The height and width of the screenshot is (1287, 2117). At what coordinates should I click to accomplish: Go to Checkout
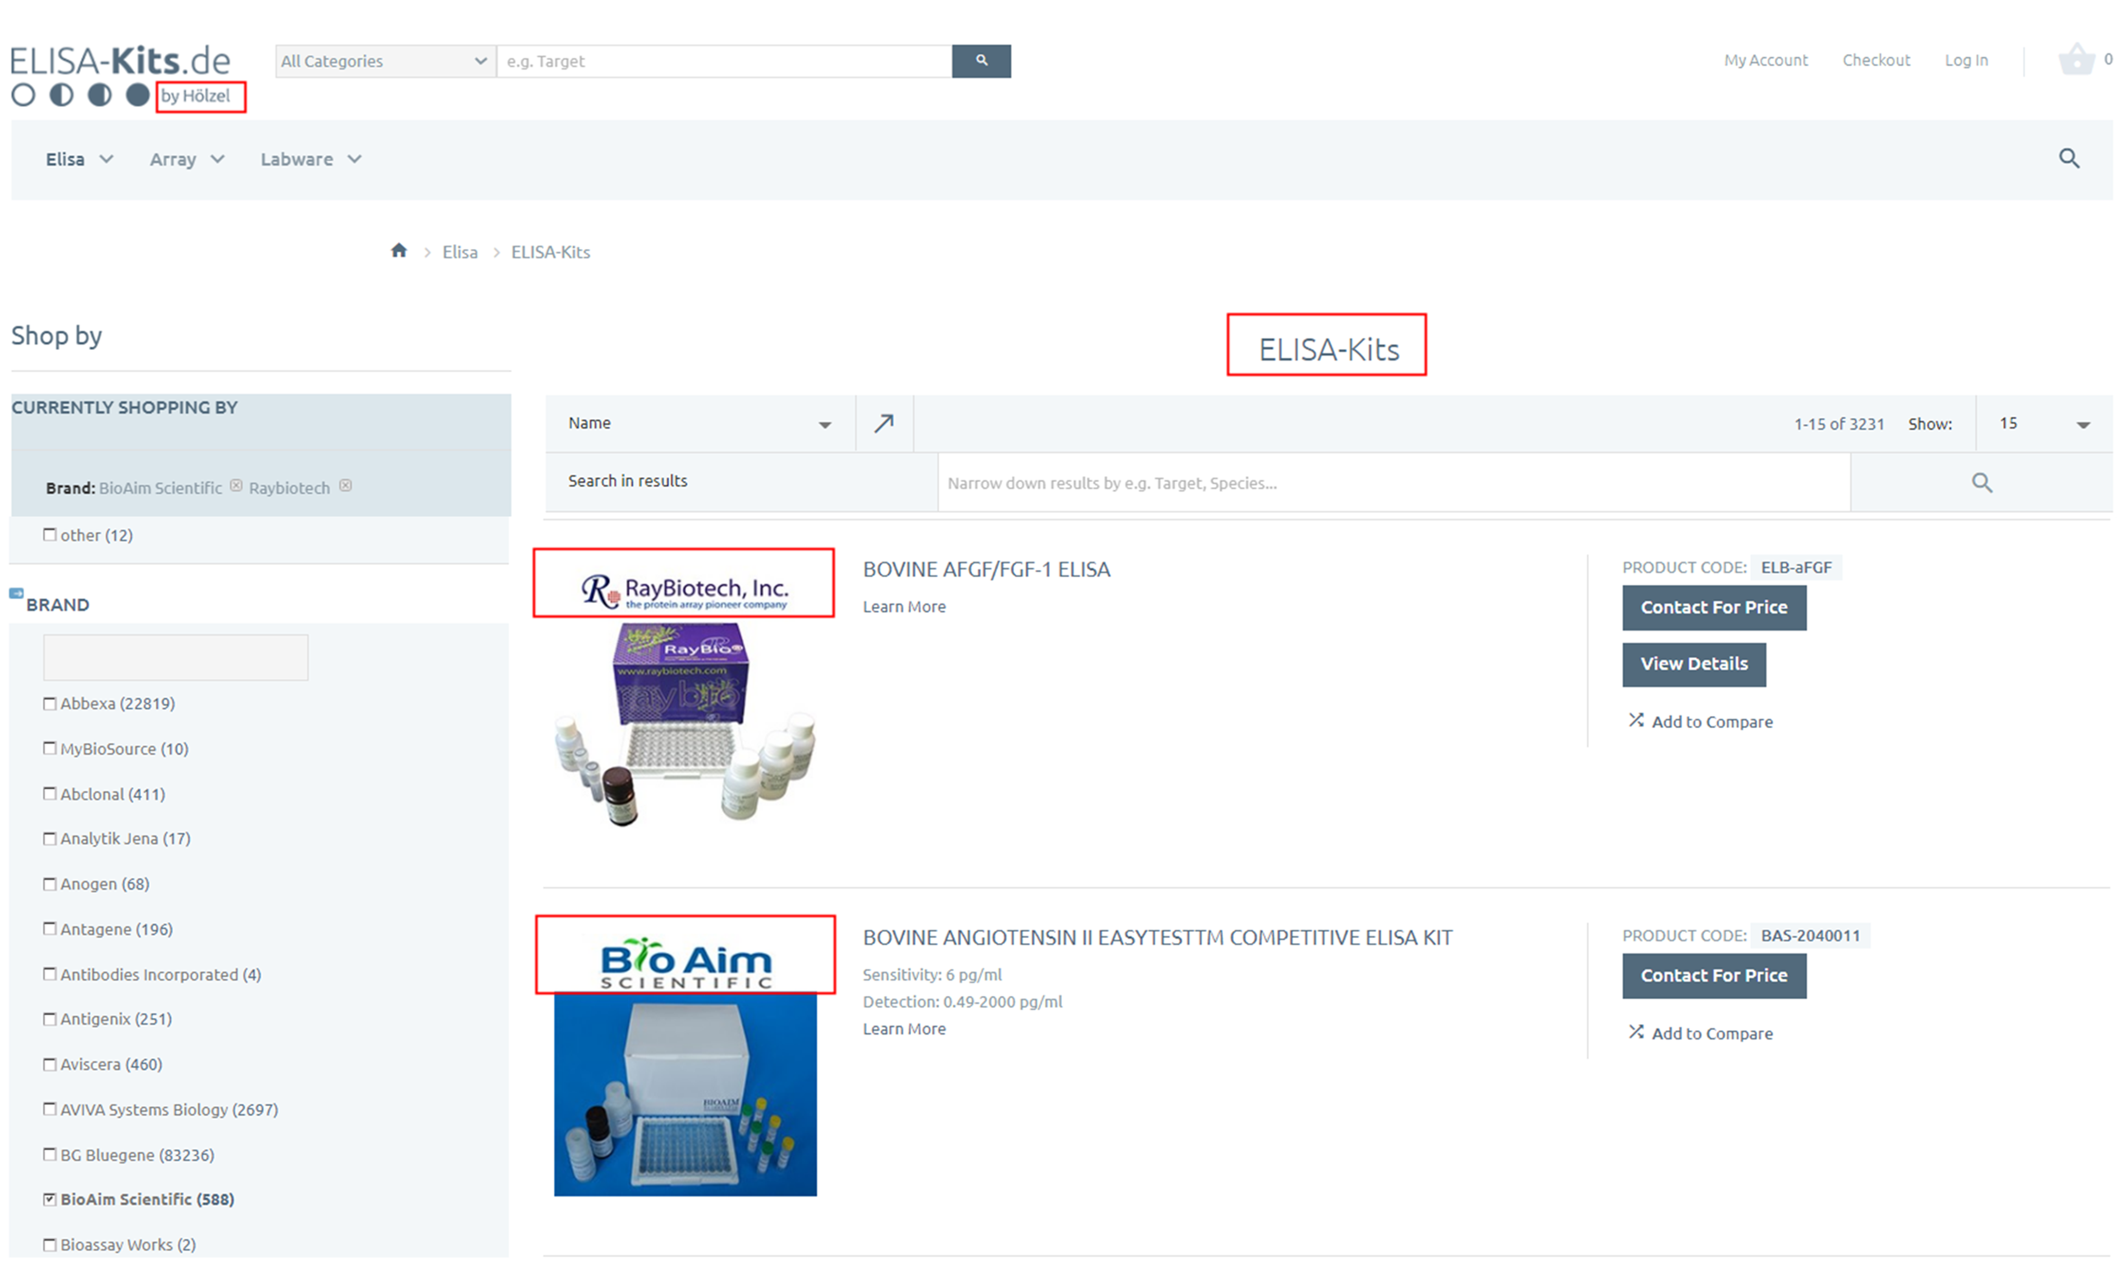pos(1876,60)
